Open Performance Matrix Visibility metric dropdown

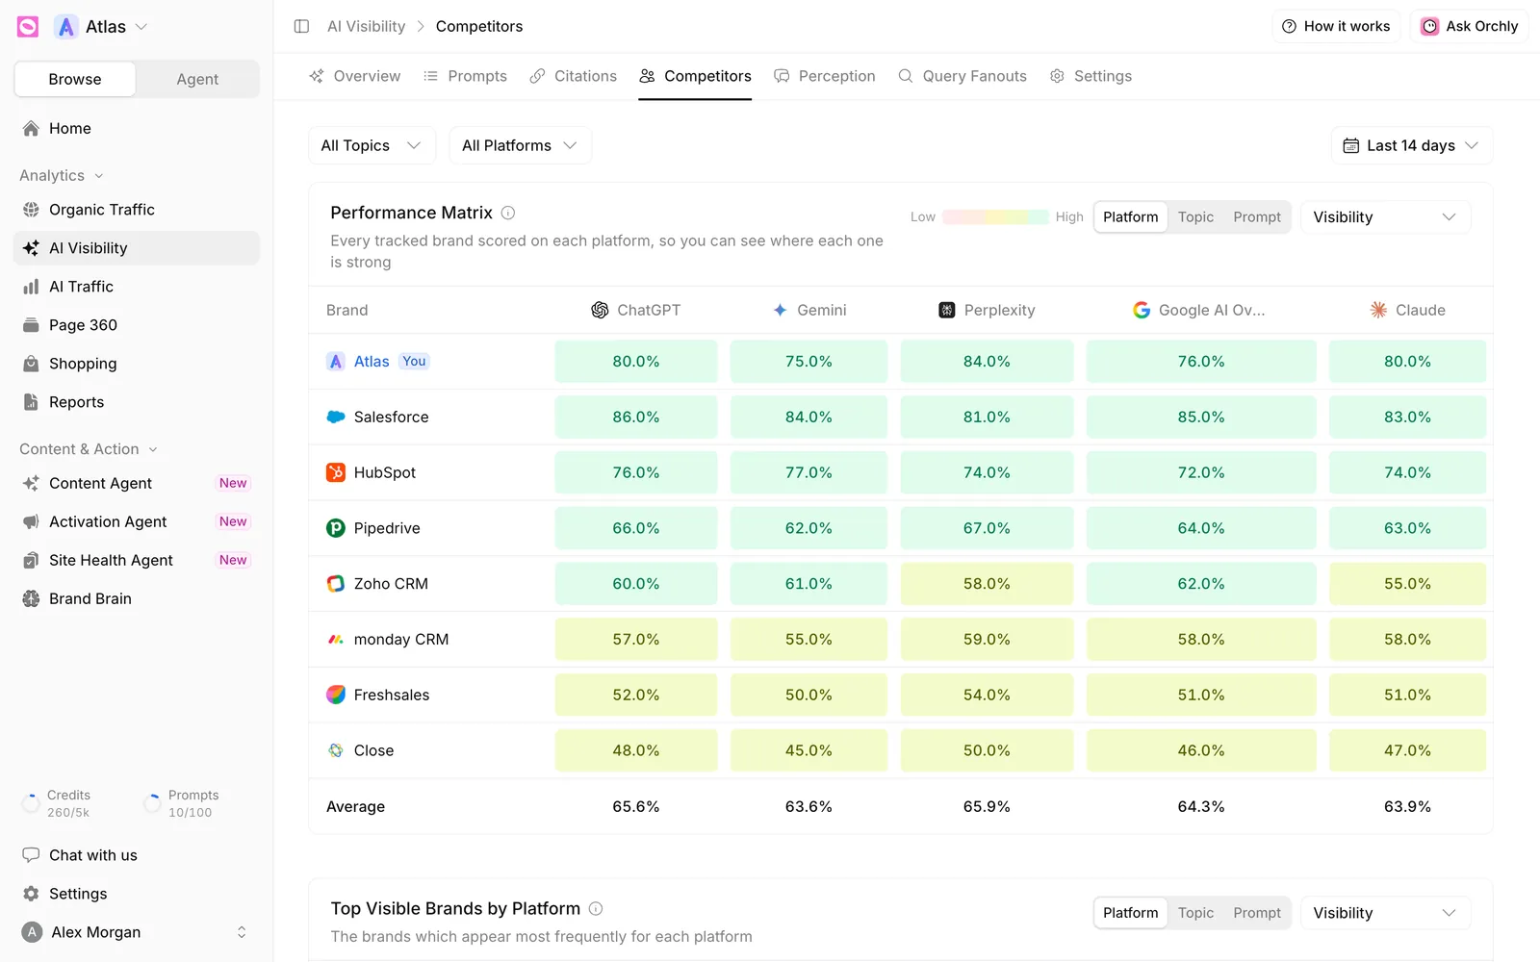[1385, 217]
